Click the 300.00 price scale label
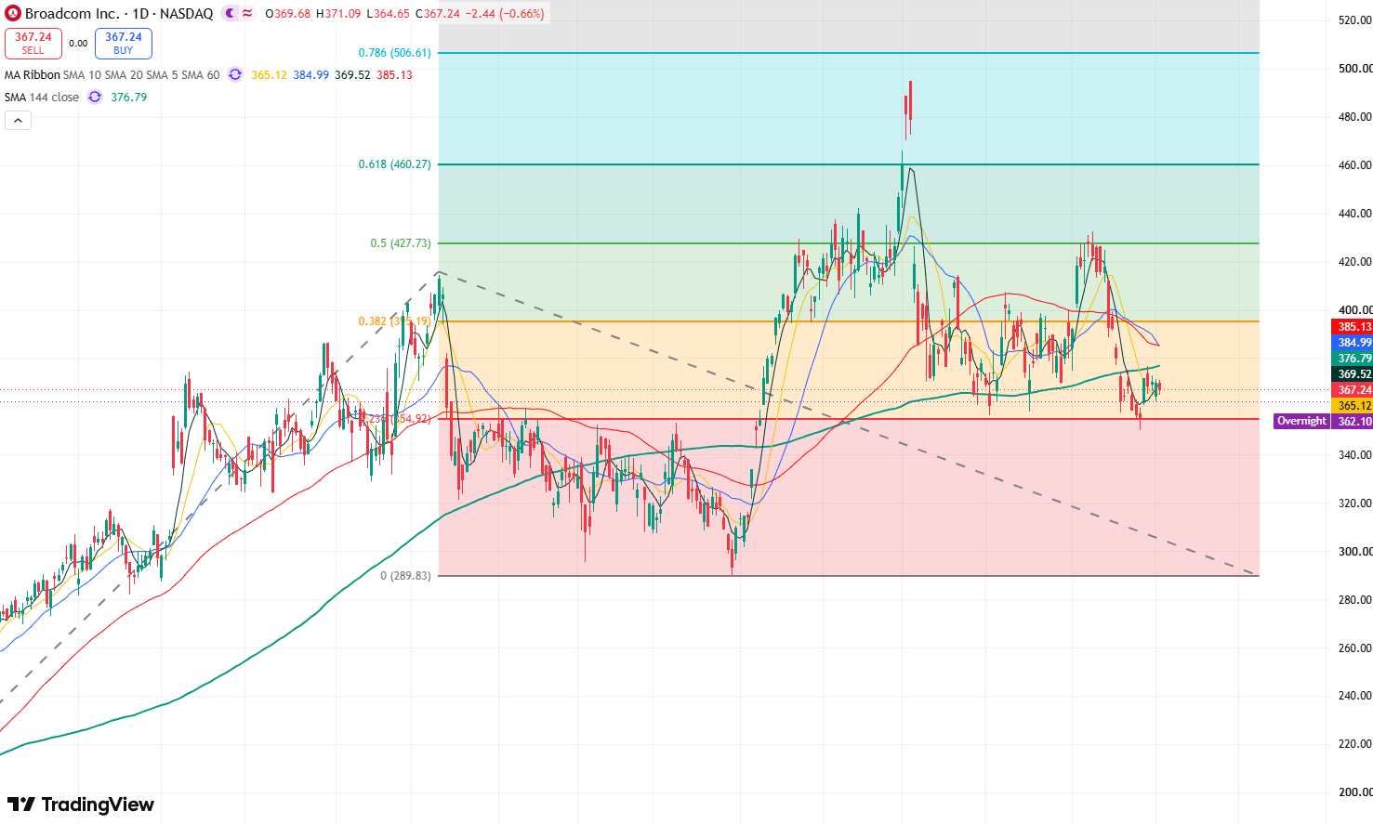 pyautogui.click(x=1354, y=552)
